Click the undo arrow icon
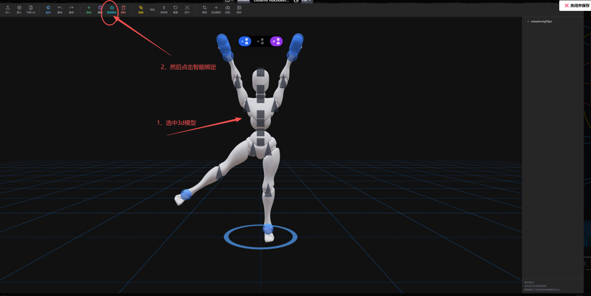The width and height of the screenshot is (591, 296). (x=60, y=8)
